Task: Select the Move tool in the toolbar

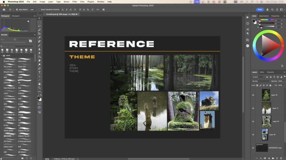Action: [39, 19]
